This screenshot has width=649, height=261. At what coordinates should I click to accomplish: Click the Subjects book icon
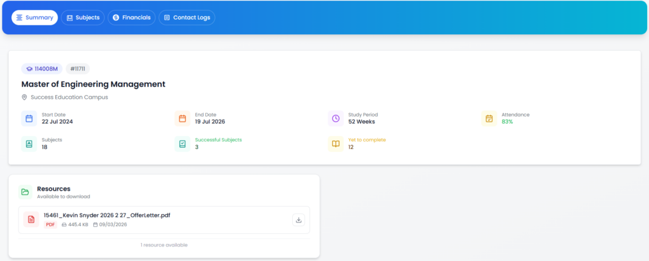click(x=29, y=144)
